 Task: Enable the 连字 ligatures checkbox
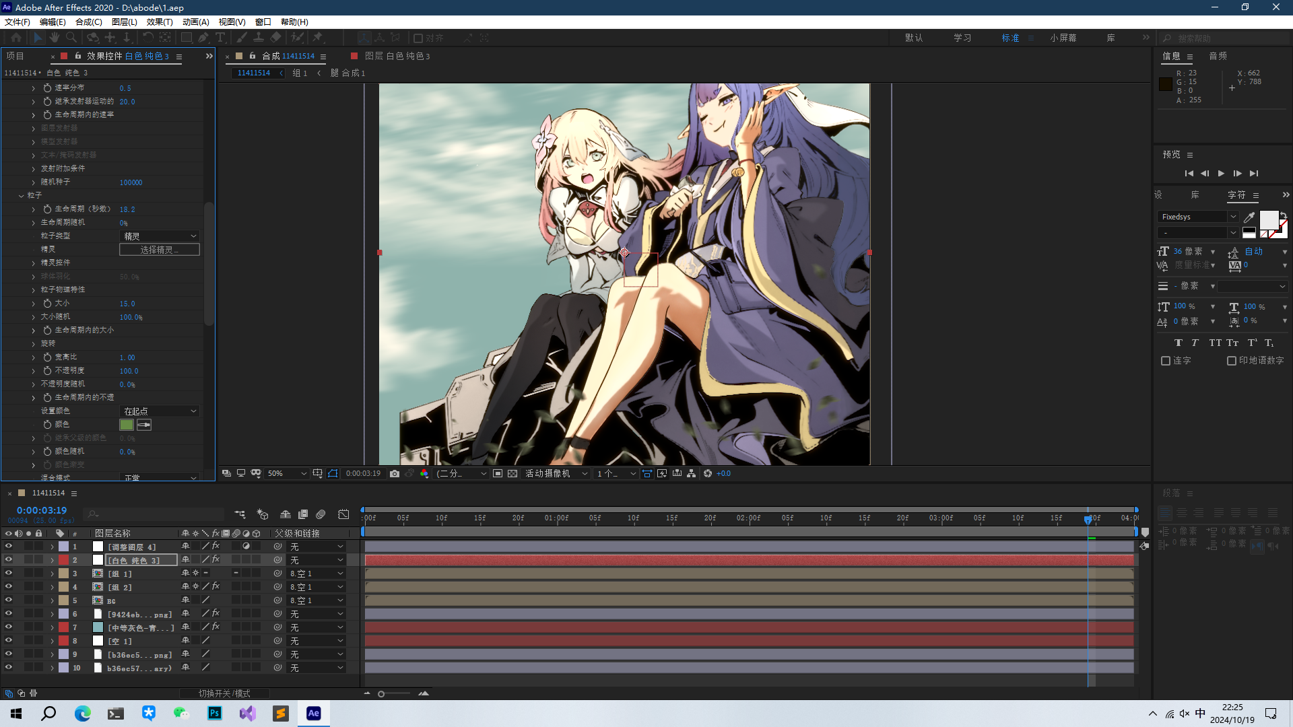coord(1166,361)
